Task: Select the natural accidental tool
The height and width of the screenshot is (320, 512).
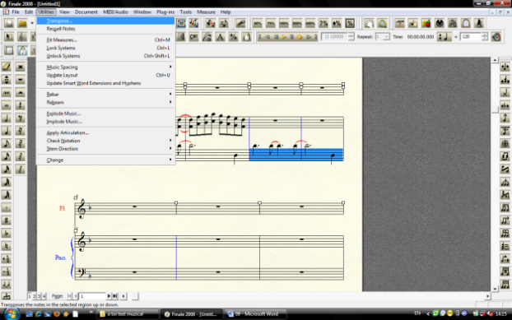Action: (x=7, y=246)
